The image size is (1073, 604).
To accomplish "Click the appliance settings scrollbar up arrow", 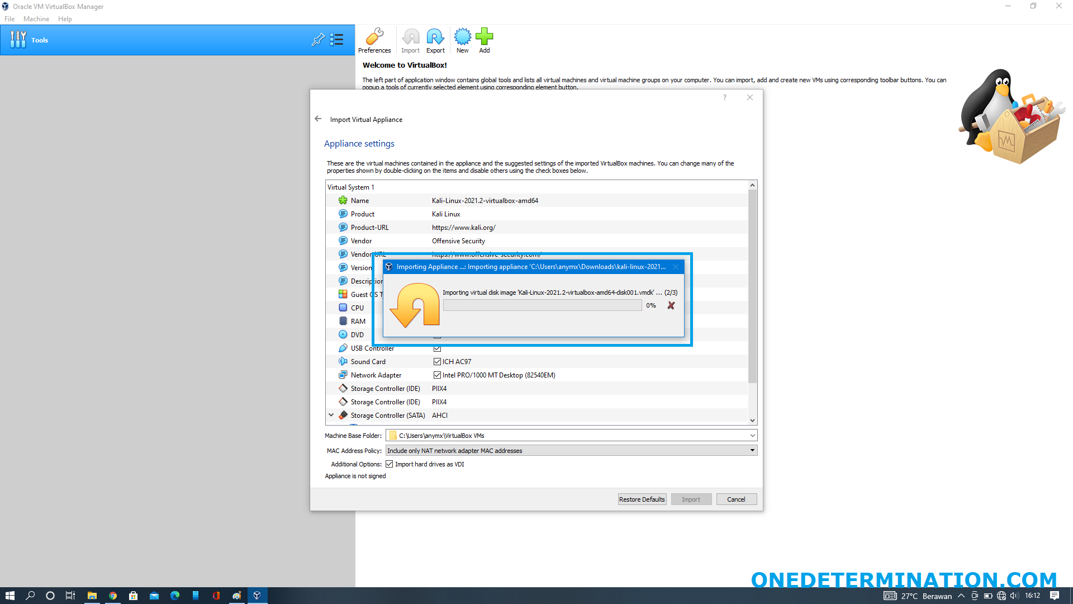I will pos(752,185).
